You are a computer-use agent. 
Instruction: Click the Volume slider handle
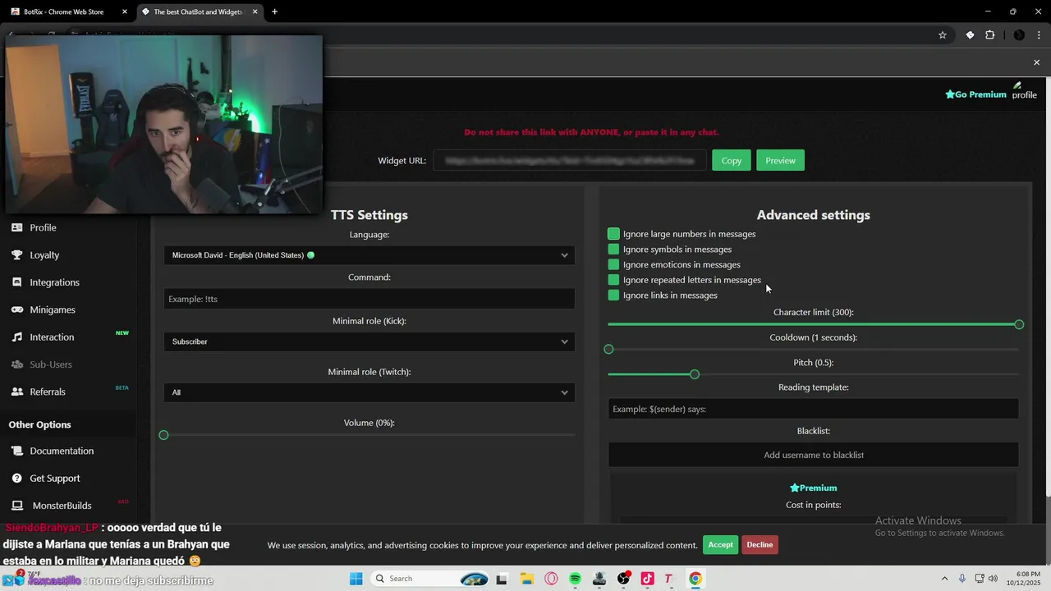coord(163,435)
